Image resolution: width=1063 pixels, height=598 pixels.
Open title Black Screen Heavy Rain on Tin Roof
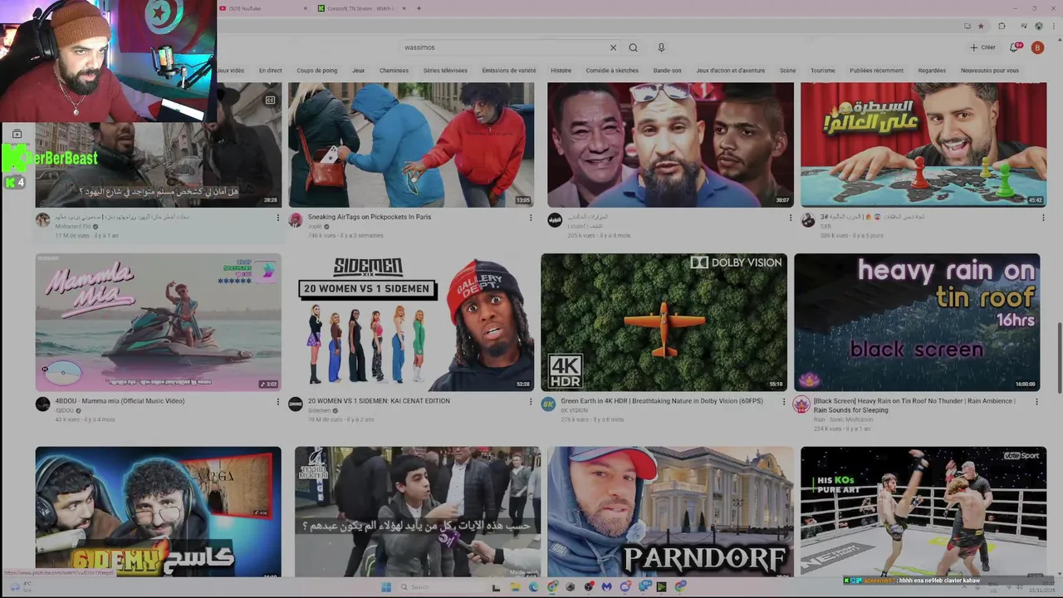click(914, 405)
